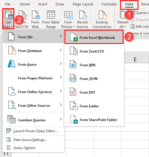The width and height of the screenshot is (149, 157).
Task: Click the Query Options icon
Action: [x=9, y=148]
